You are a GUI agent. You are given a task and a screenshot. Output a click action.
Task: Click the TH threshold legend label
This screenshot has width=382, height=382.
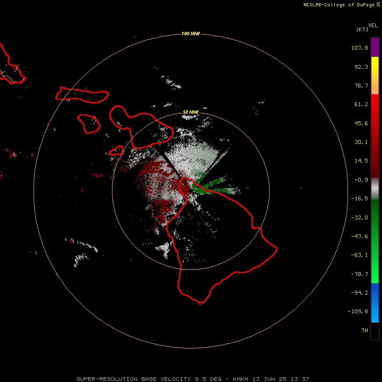click(x=365, y=331)
